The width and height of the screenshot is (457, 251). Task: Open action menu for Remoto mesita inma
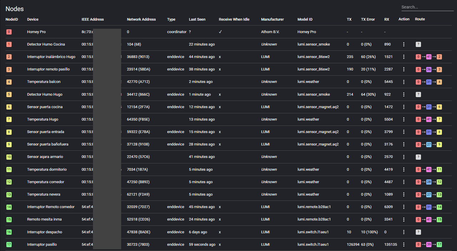[404, 220]
